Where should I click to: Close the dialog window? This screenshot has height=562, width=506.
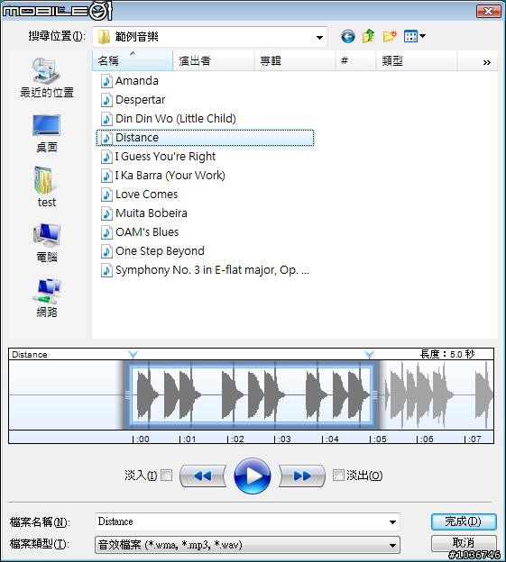[x=489, y=11]
